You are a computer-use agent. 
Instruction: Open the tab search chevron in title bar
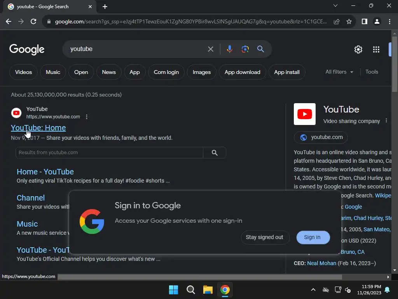coord(335,5)
